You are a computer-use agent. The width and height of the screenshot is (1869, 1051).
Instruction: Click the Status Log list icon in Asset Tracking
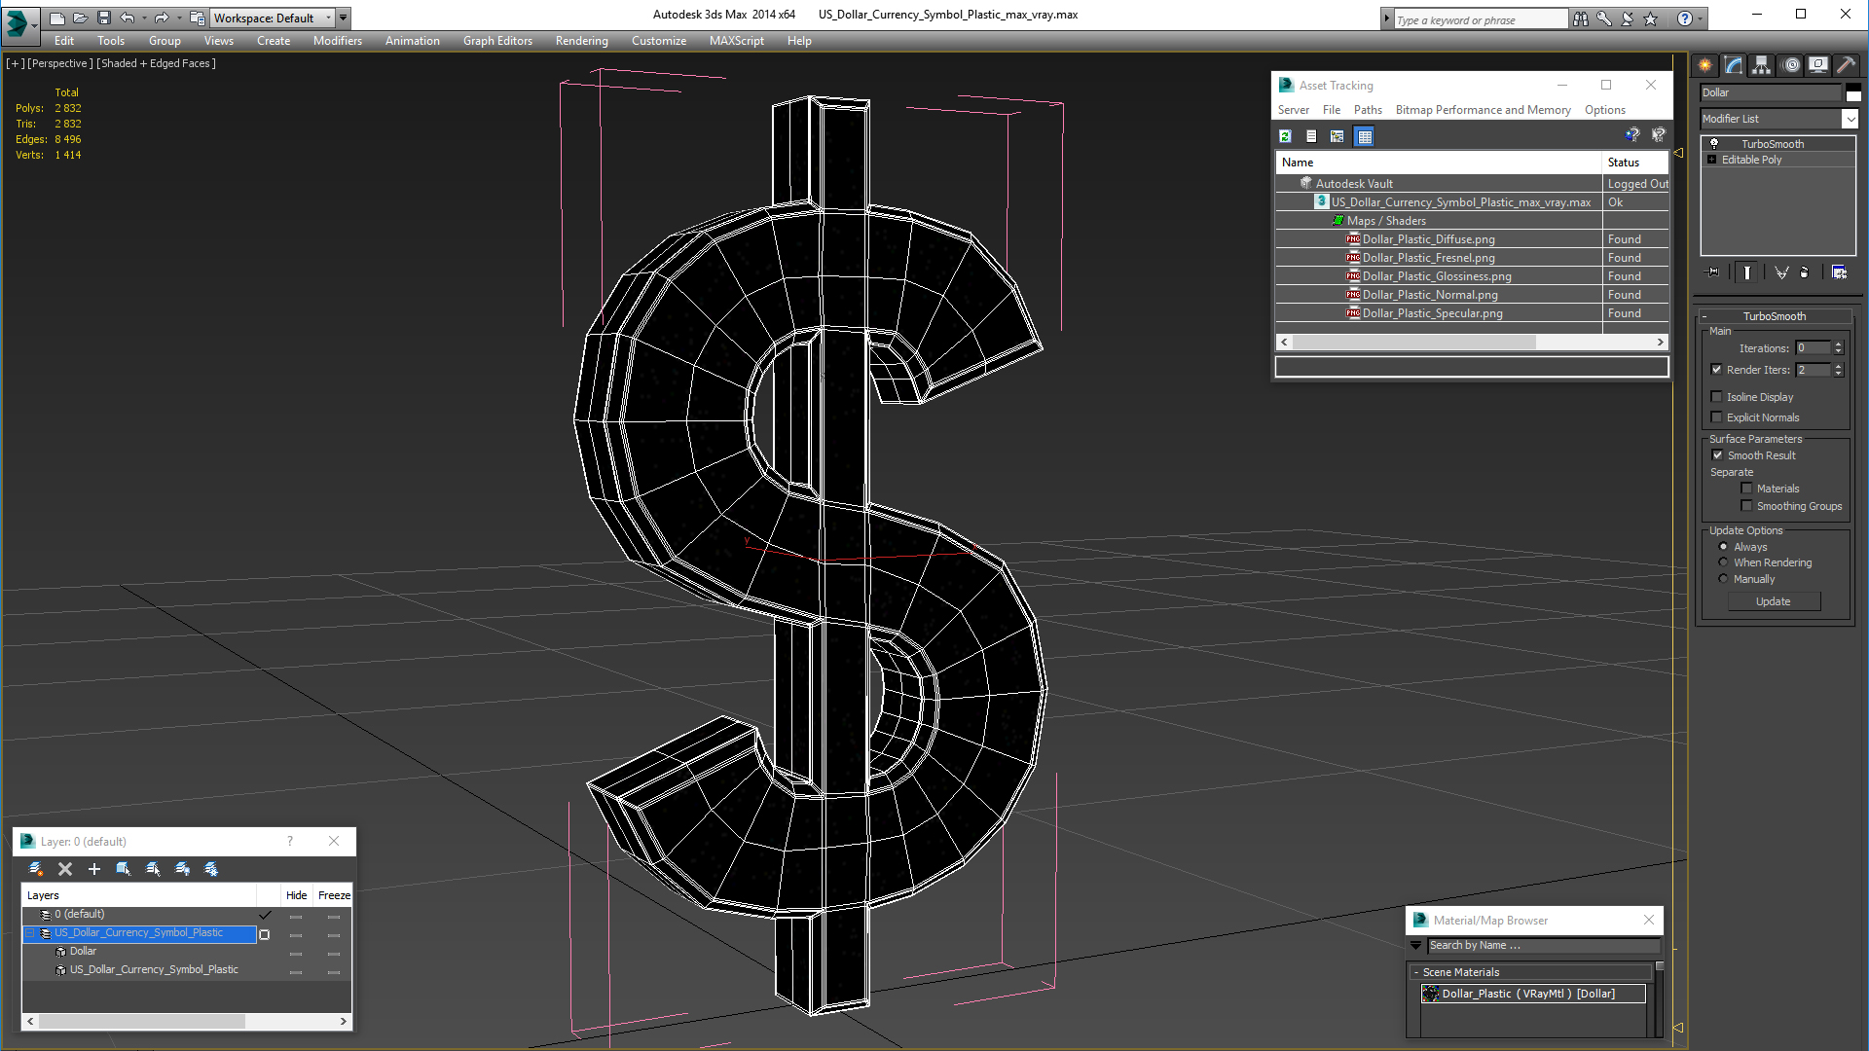tap(1311, 136)
